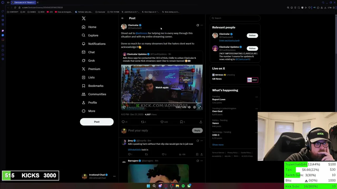Click the Grok icon on Clavicular's post
The width and height of the screenshot is (337, 189).
pyautogui.click(x=198, y=25)
